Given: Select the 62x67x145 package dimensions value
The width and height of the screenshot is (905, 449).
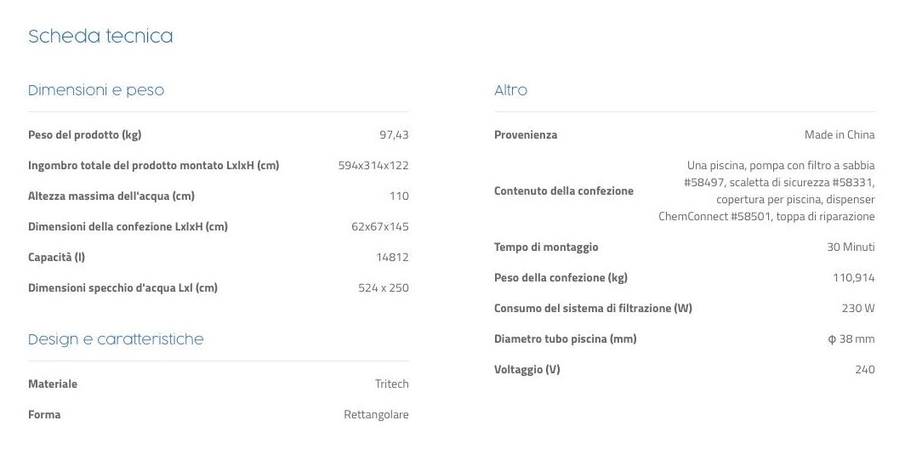Looking at the screenshot, I should 380,227.
